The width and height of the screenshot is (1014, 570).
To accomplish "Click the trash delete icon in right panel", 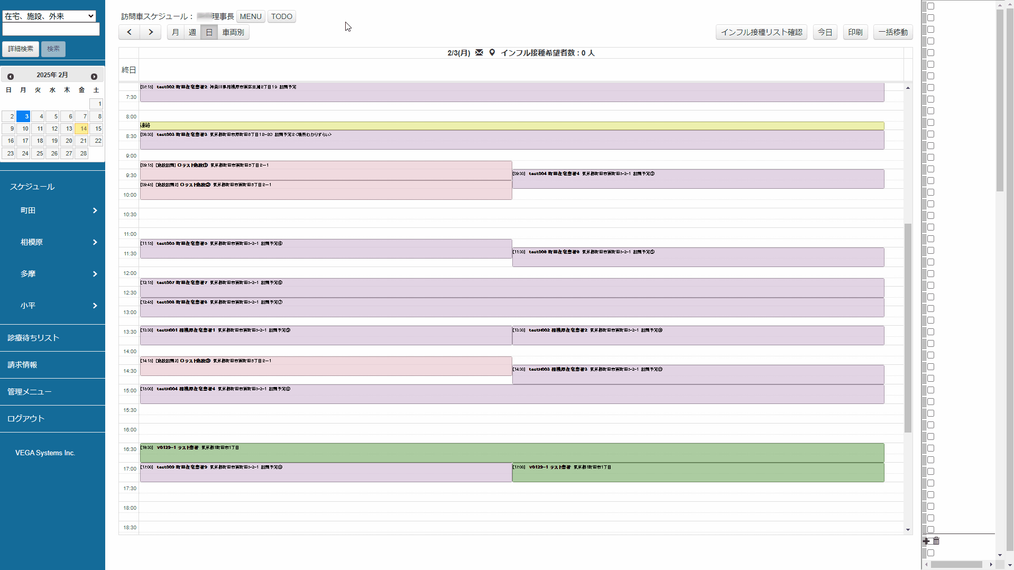I will coord(936,541).
